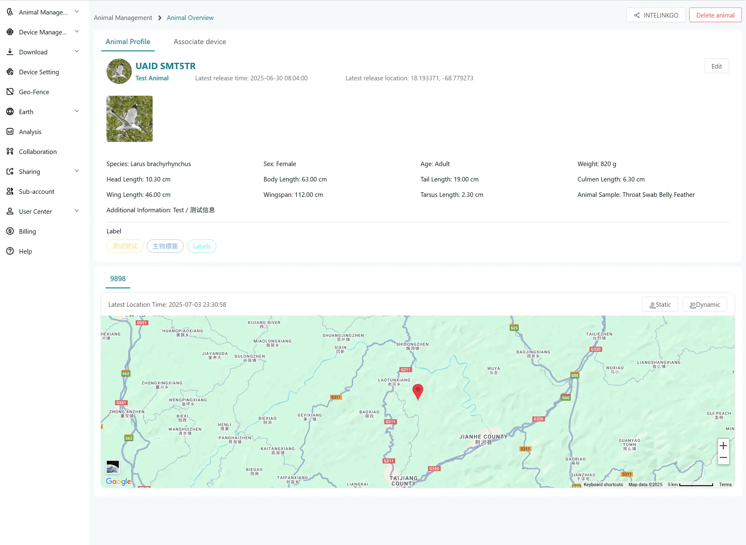Click the Geo-Fence sidebar icon

click(x=10, y=92)
